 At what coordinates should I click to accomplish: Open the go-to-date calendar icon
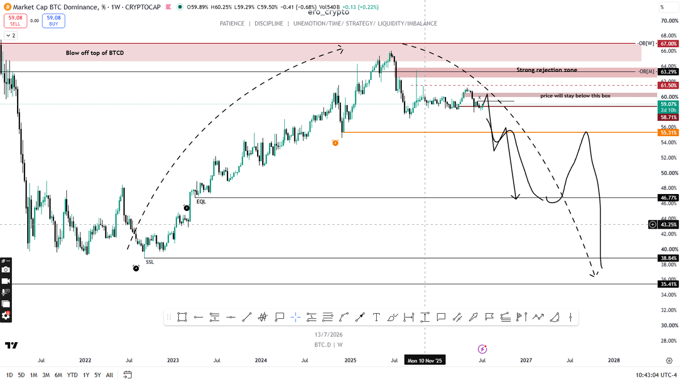click(x=128, y=374)
